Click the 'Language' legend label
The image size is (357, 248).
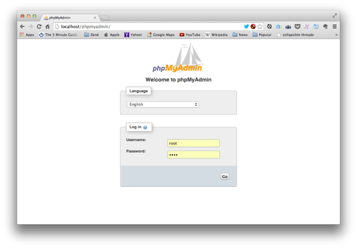pyautogui.click(x=139, y=91)
